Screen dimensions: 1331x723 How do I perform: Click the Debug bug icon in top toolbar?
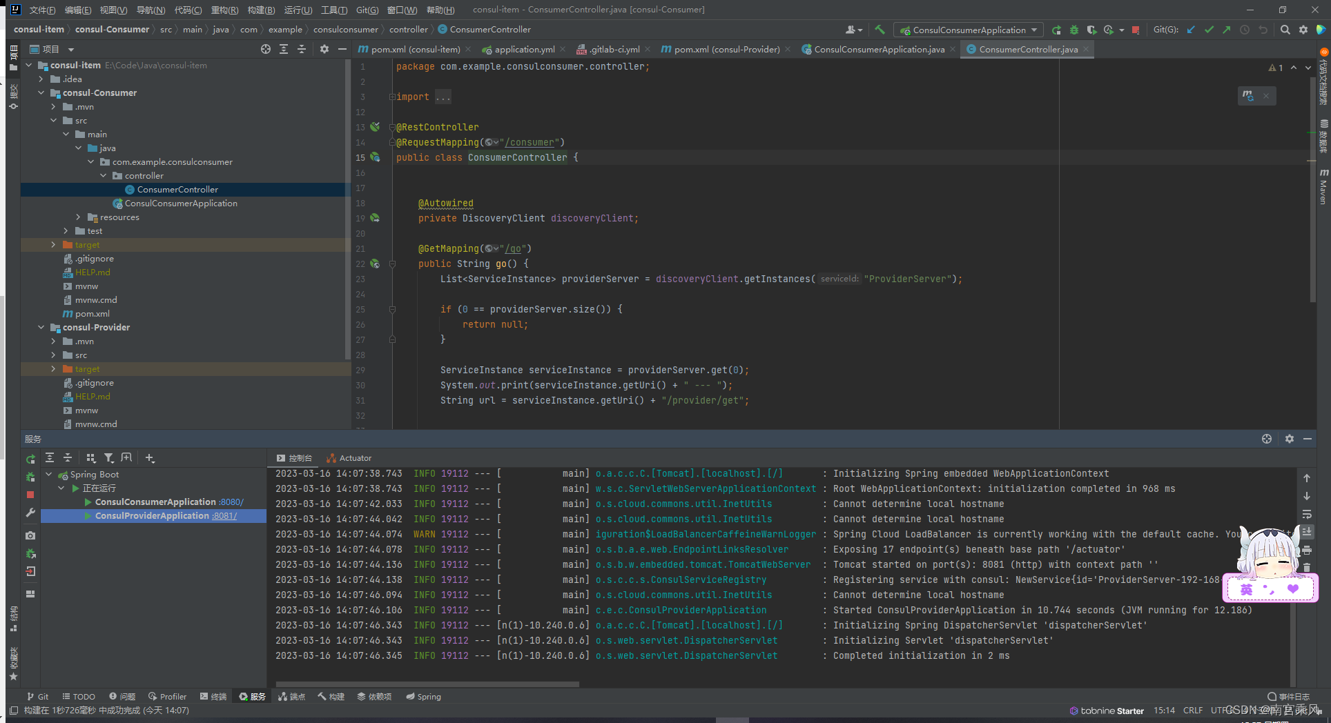pyautogui.click(x=1073, y=30)
